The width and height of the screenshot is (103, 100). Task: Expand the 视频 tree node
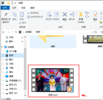tap(3, 55)
